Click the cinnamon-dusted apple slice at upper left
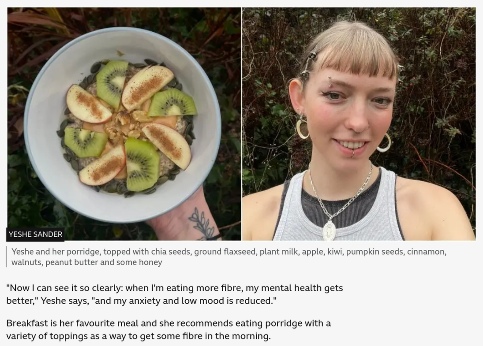The image size is (483, 346). pyautogui.click(x=88, y=104)
